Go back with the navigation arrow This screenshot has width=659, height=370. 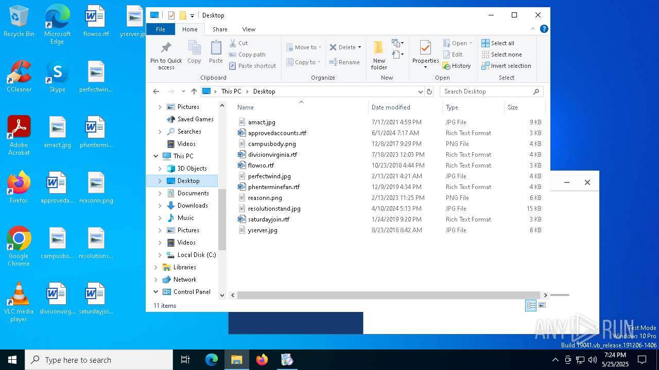point(156,91)
